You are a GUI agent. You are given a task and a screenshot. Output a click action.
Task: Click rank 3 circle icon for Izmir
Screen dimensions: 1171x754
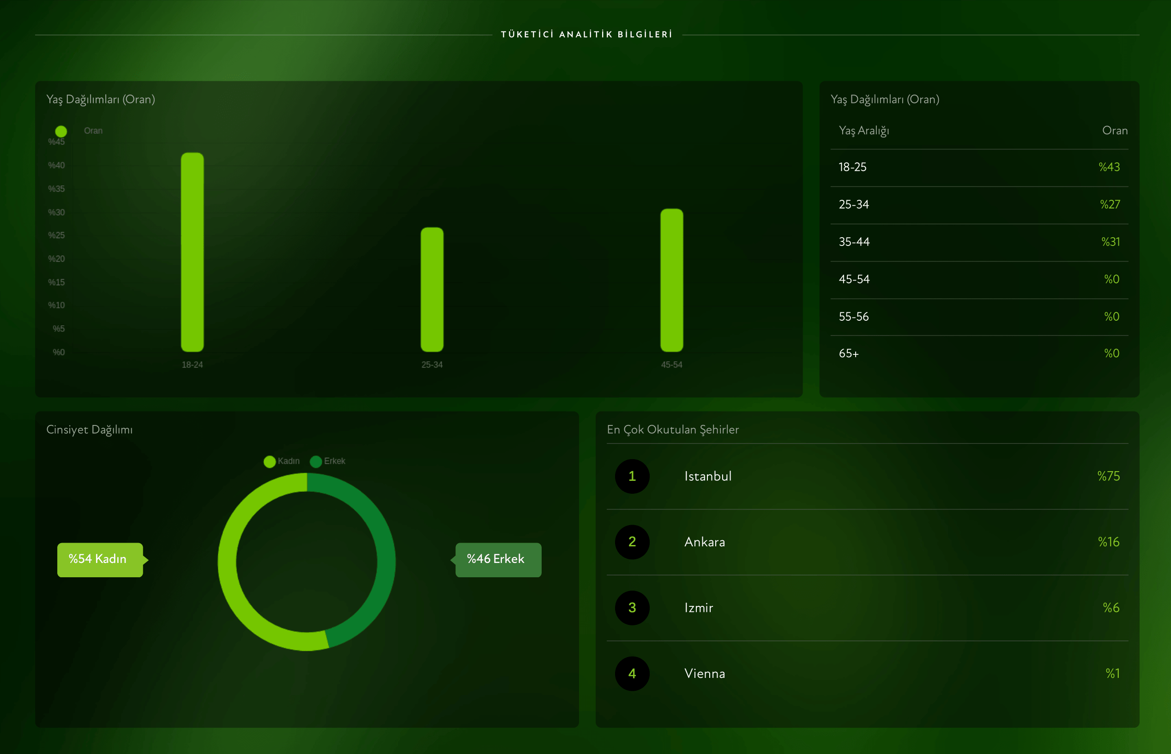point(632,608)
